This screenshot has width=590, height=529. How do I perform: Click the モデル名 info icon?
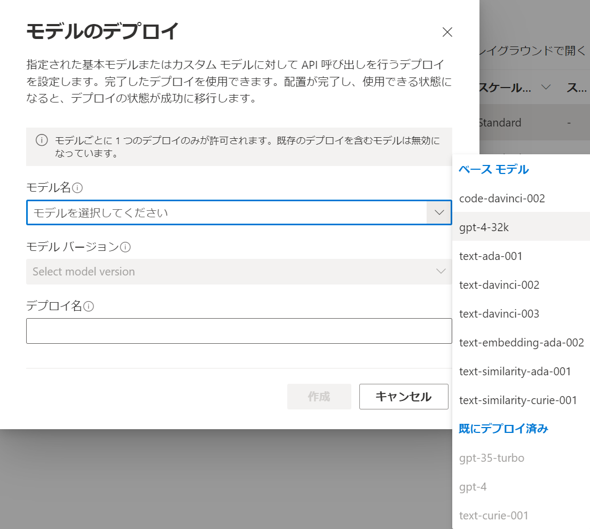[77, 187]
